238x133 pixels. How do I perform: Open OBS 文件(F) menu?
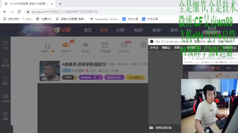coord(154,48)
